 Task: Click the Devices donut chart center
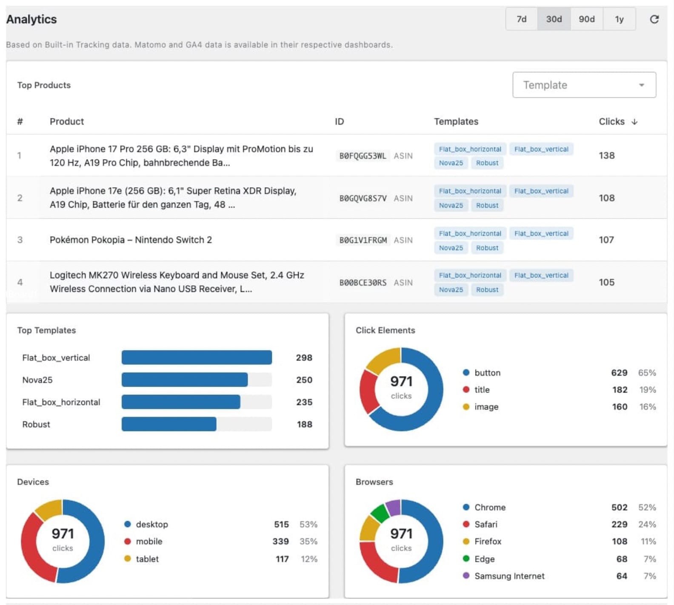pyautogui.click(x=63, y=540)
